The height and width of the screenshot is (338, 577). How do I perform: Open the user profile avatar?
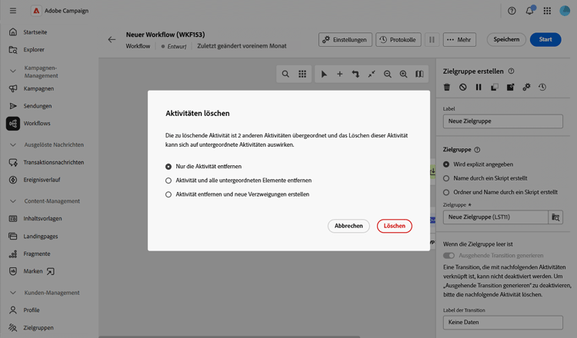point(565,11)
